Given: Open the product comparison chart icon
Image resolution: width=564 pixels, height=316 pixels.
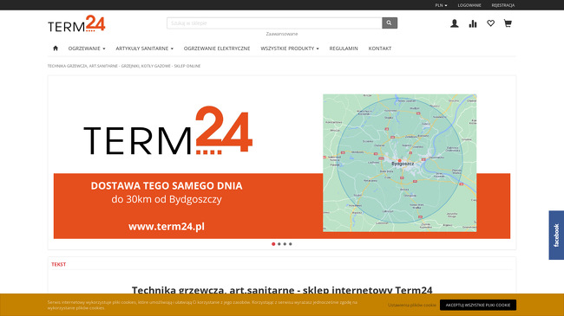Looking at the screenshot, I should (473, 23).
